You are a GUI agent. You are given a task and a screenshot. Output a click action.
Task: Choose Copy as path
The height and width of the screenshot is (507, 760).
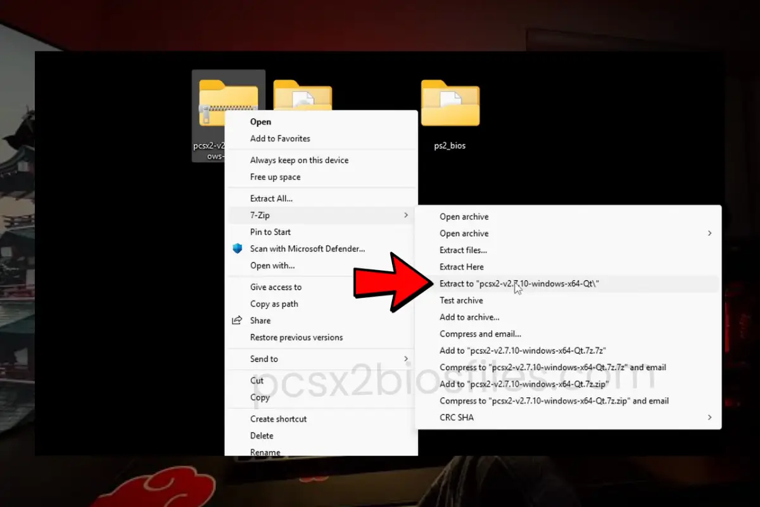pos(274,304)
